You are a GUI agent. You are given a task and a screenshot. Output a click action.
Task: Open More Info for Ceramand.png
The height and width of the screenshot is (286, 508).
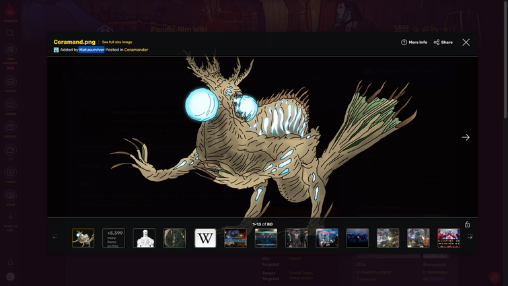pos(414,42)
